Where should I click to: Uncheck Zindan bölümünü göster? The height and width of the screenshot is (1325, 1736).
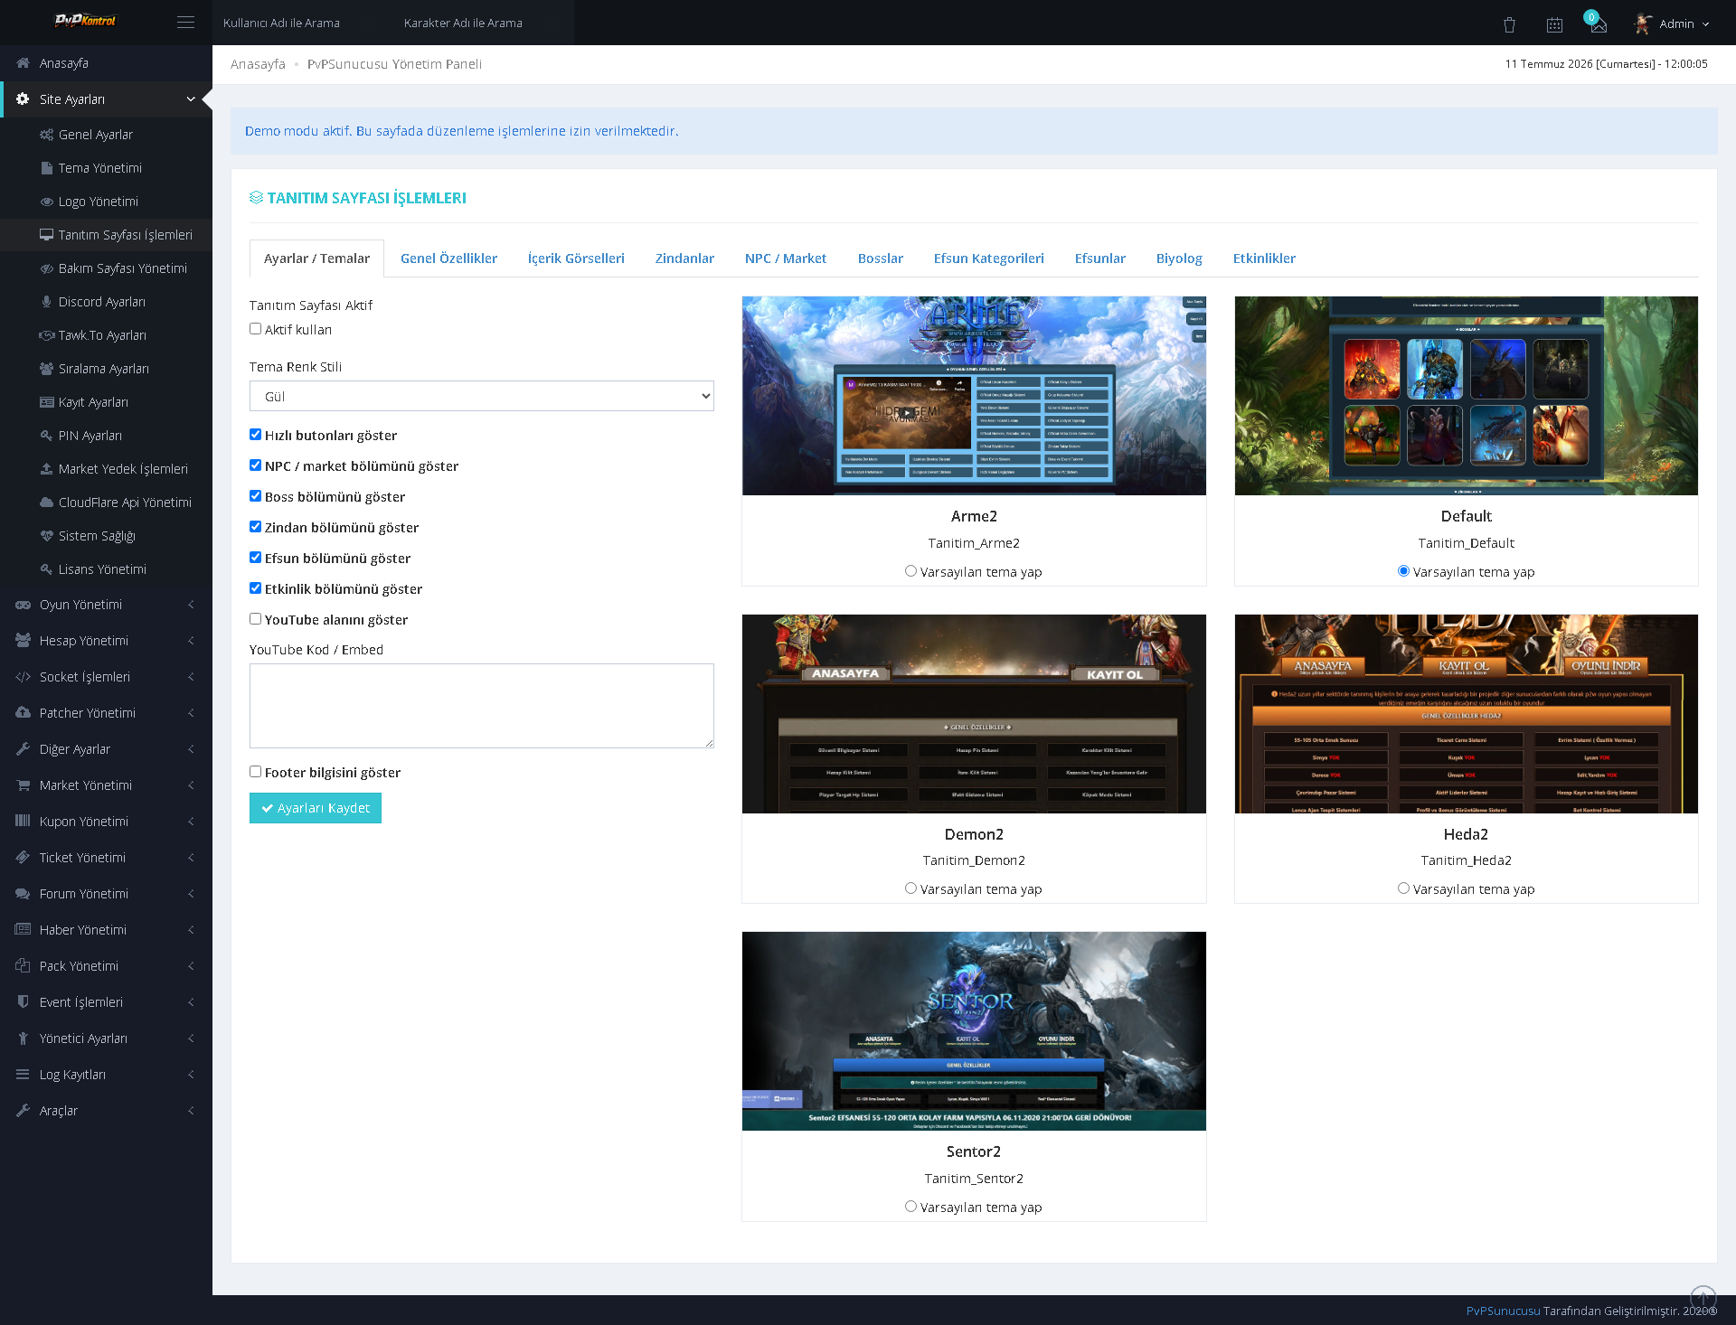[255, 527]
